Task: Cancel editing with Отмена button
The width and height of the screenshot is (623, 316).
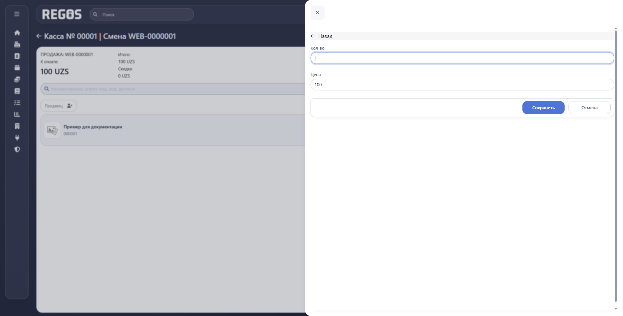Action: tap(589, 108)
